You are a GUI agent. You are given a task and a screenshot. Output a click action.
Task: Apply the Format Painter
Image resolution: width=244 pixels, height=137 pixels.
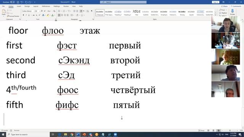pos(13,16)
